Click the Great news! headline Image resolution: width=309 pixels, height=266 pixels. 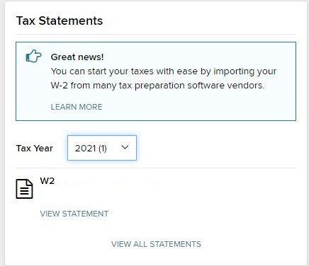click(77, 57)
